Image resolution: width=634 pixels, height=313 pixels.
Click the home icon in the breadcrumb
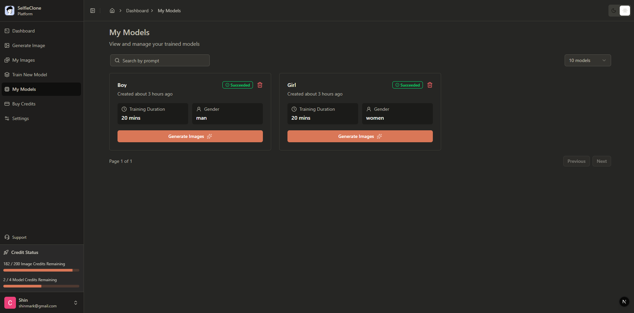112,10
